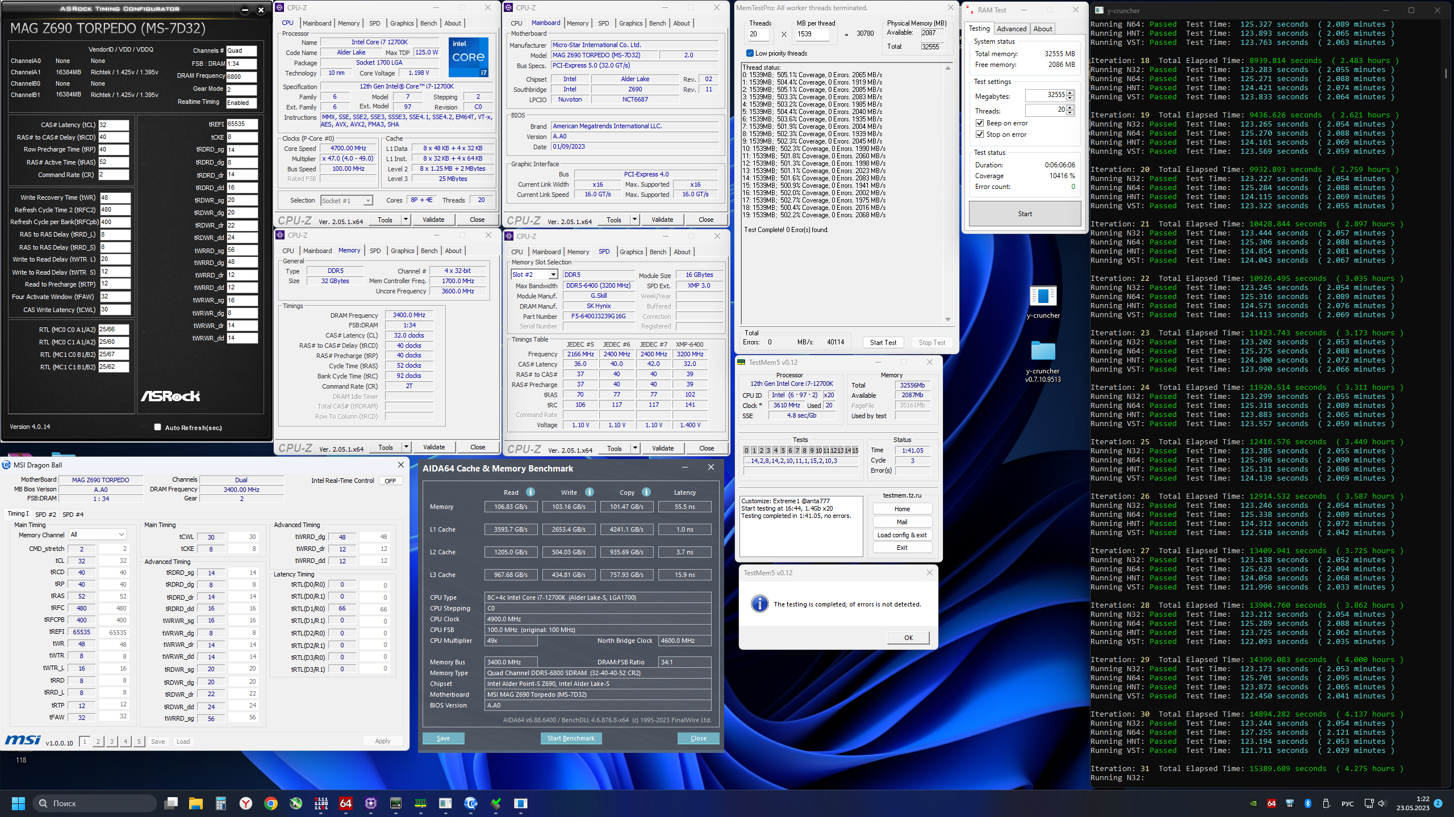Increase Megabytes value with up stepper
1454x817 pixels.
[x=1070, y=92]
